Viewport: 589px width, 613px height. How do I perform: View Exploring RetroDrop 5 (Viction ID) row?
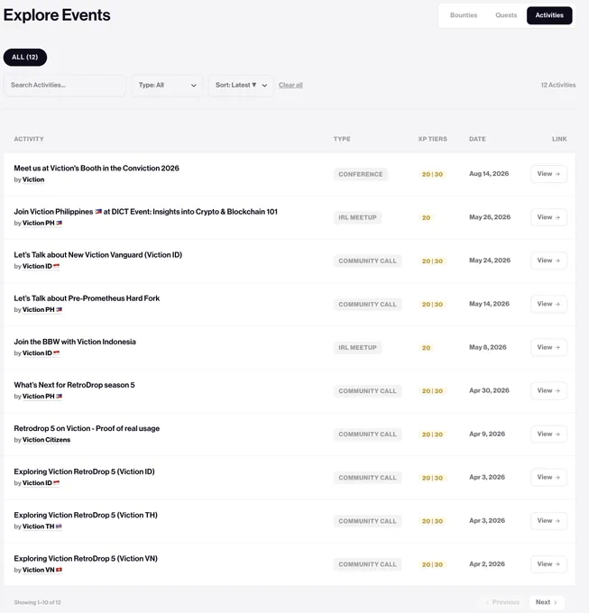point(548,478)
